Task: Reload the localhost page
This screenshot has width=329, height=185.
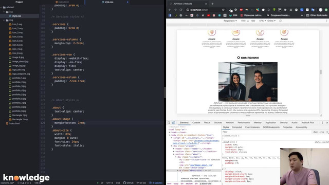Action: coord(180,10)
